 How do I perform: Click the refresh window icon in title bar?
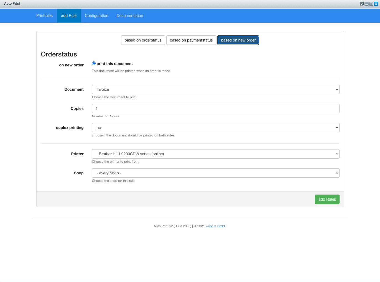(x=362, y=4)
